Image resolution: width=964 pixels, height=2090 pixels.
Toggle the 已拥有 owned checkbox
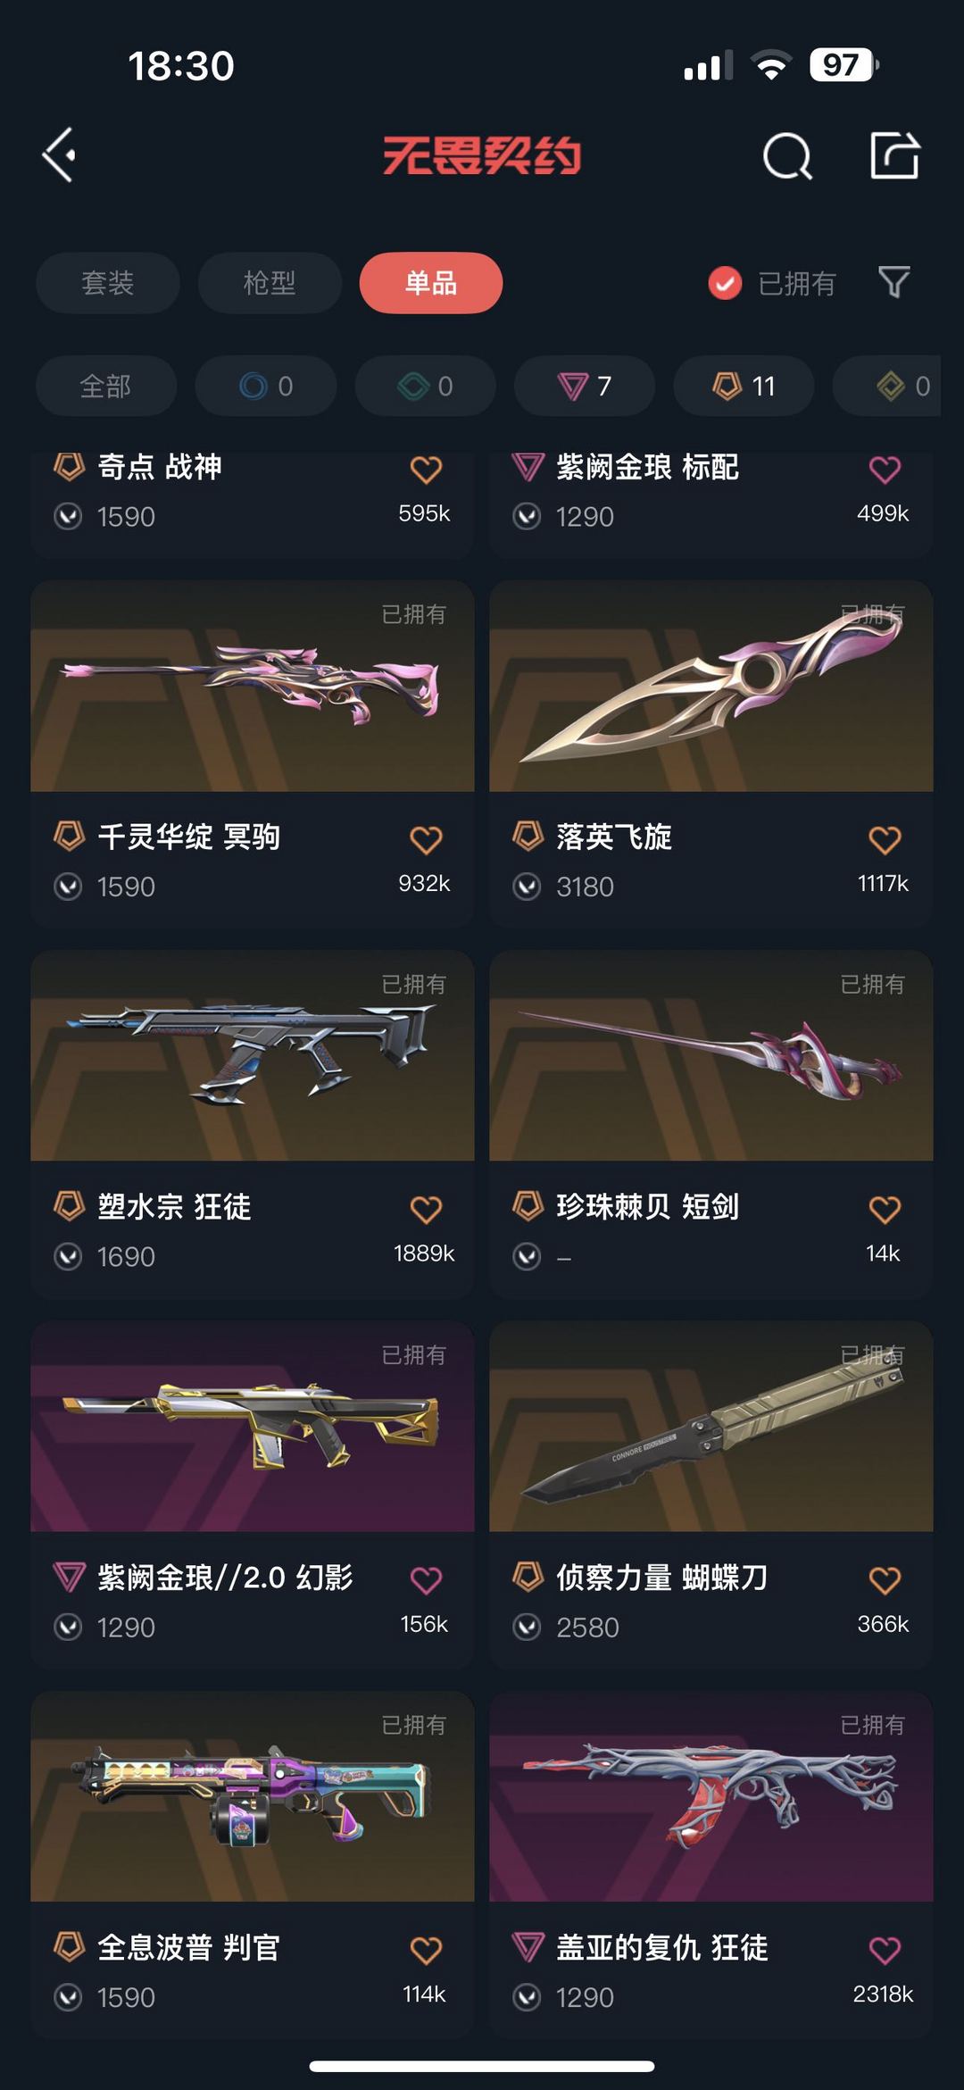point(725,284)
